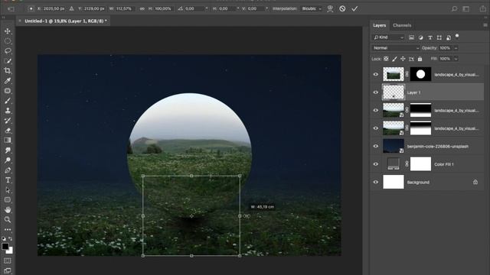Select the Pen tool
The width and height of the screenshot is (490, 275).
pos(8,170)
